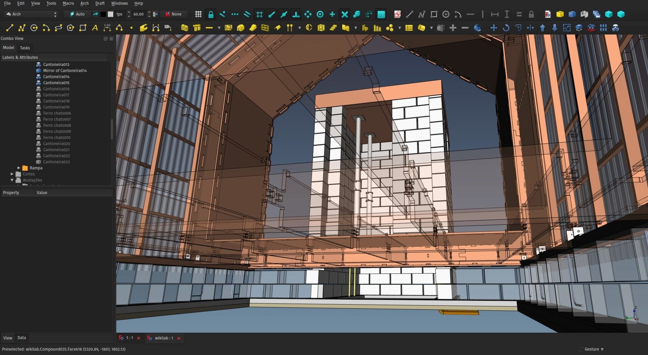Viewport: 648px width, 355px height.
Task: Open the Macro menu
Action: coord(68,3)
